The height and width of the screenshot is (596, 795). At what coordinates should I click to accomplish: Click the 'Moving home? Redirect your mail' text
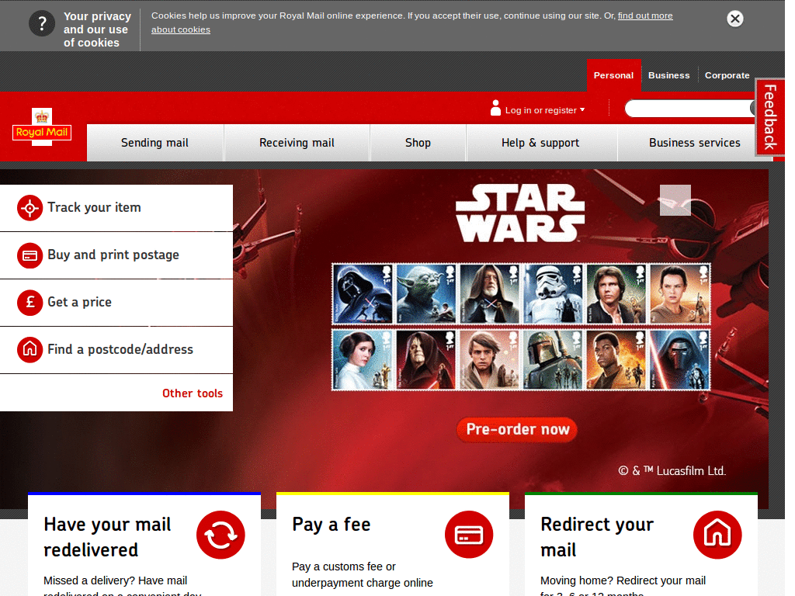[623, 580]
